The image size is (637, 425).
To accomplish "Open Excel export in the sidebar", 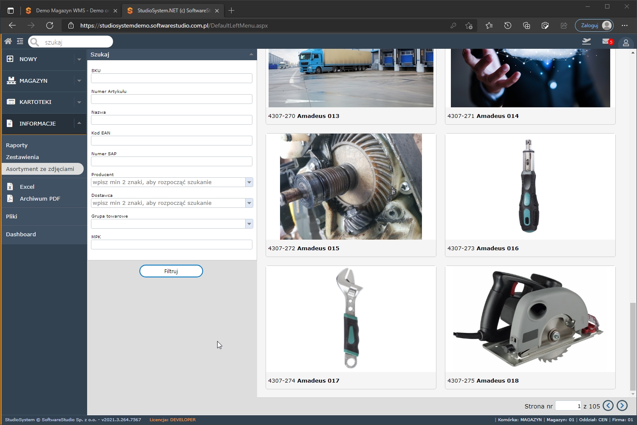I will coord(27,187).
